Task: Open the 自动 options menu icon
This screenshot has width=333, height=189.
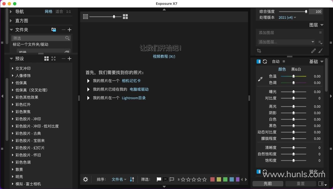Action: click(284, 61)
